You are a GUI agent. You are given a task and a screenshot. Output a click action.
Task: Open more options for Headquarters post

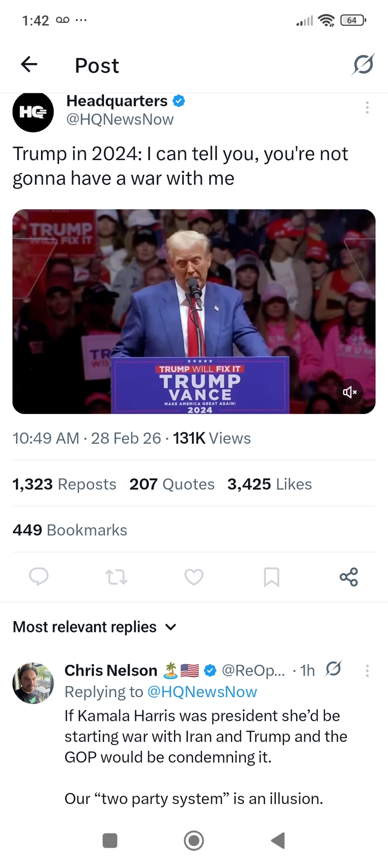tap(367, 107)
